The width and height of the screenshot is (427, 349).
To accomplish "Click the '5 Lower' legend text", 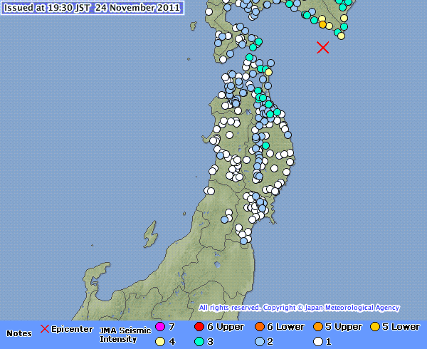I will tap(401, 327).
